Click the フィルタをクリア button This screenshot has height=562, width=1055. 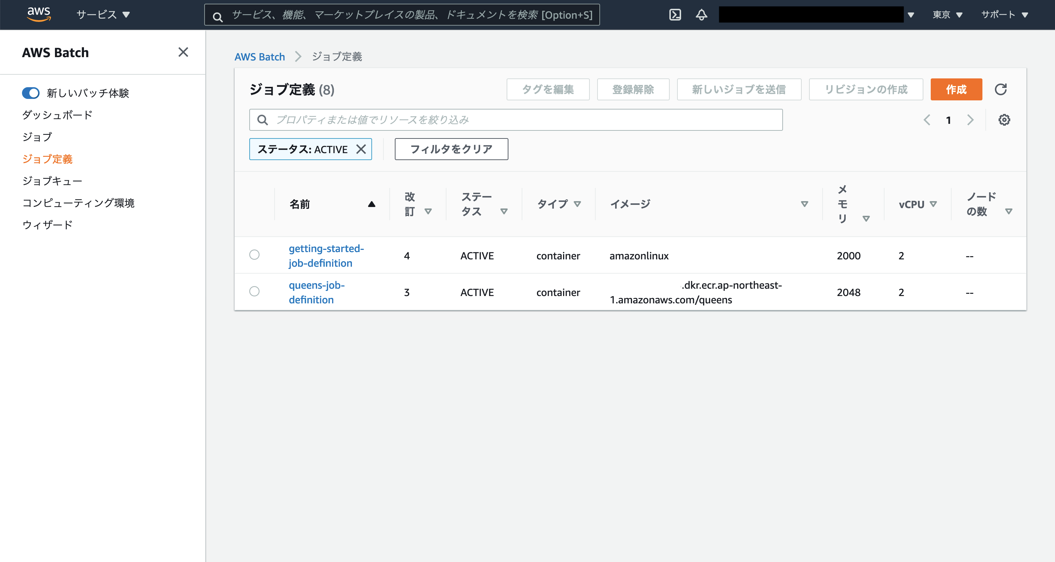pyautogui.click(x=451, y=149)
